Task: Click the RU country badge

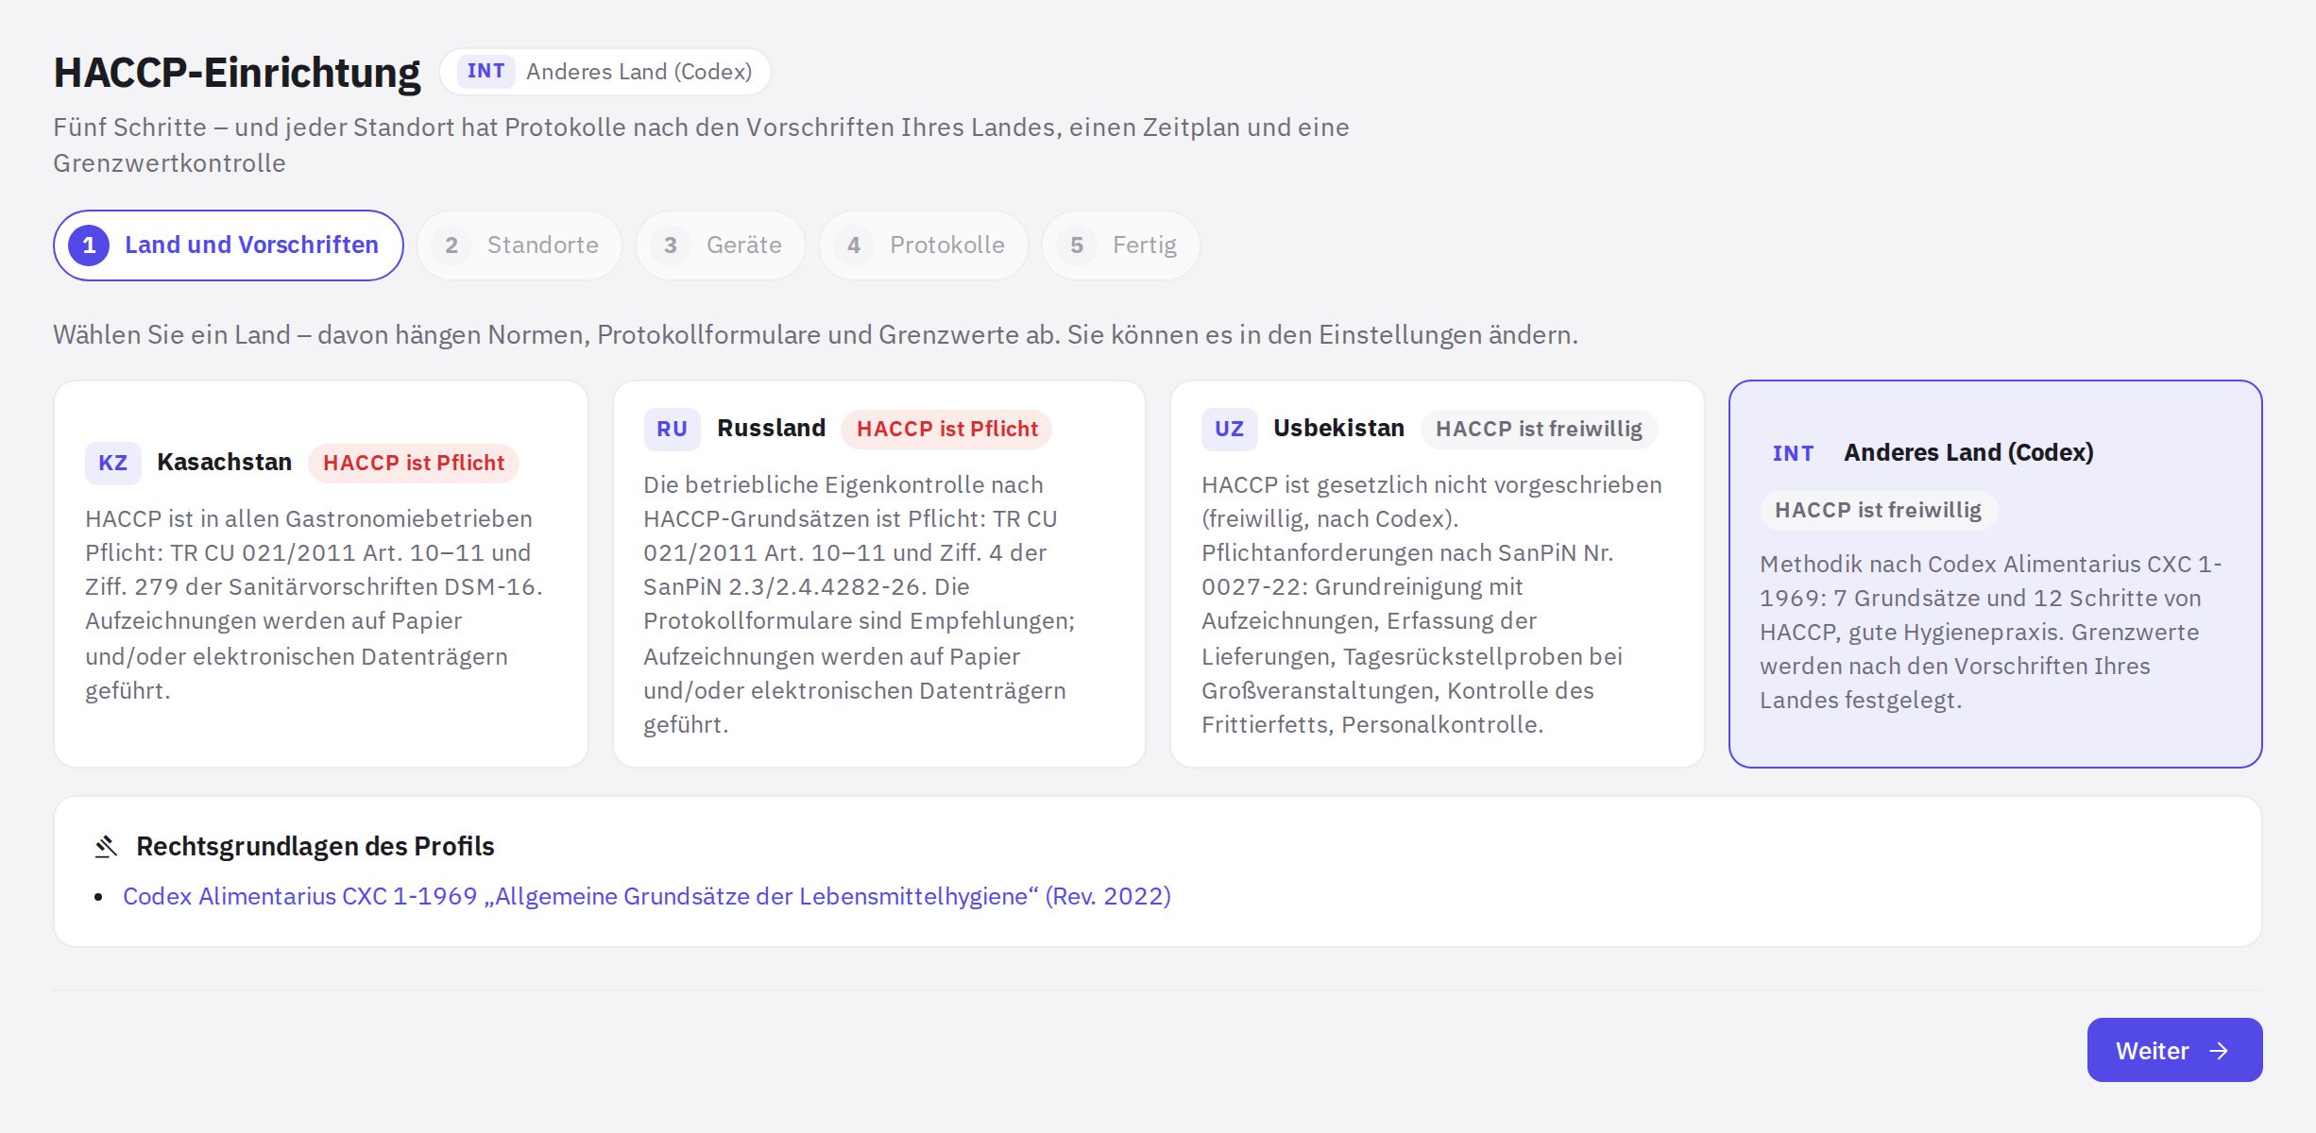Action: [672, 429]
